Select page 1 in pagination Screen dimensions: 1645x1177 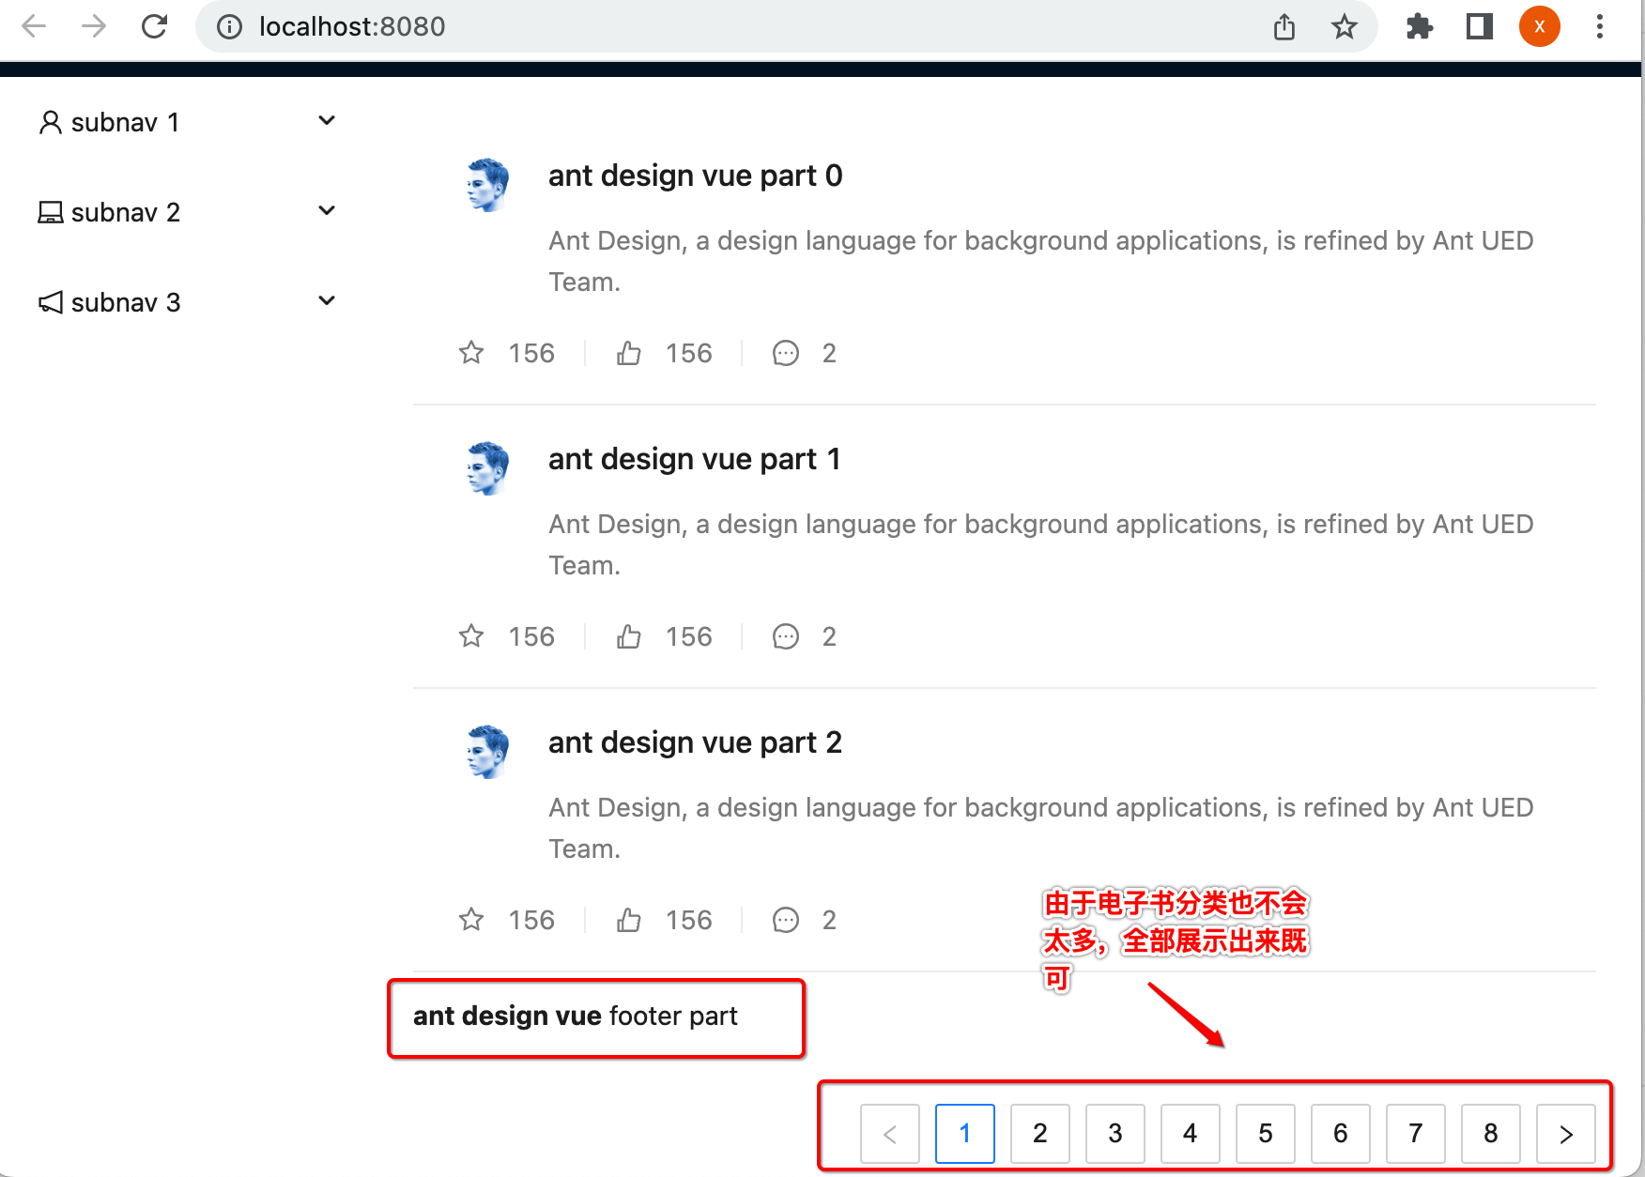pyautogui.click(x=965, y=1134)
